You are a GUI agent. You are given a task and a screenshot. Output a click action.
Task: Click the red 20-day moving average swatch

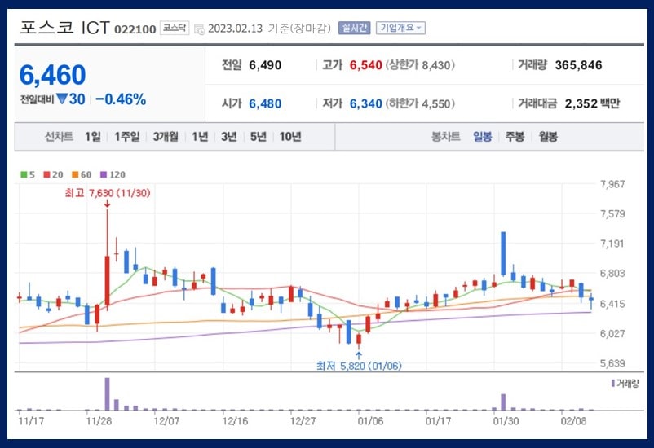click(46, 174)
